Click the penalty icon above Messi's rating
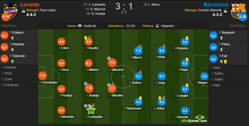Viewport: 249px width, 126px height. pos(140,47)
